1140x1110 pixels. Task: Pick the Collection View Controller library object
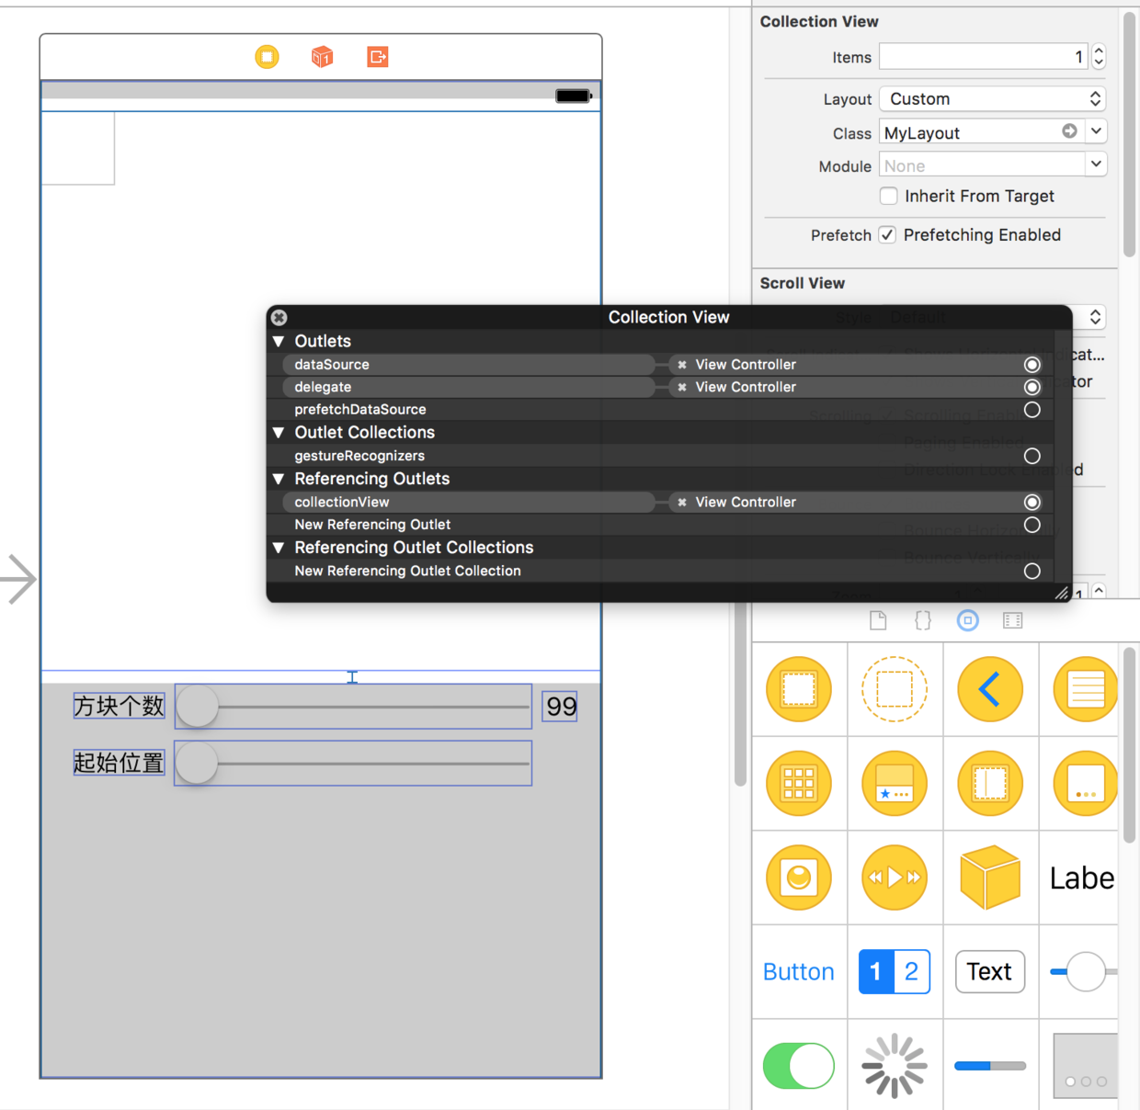click(x=799, y=784)
